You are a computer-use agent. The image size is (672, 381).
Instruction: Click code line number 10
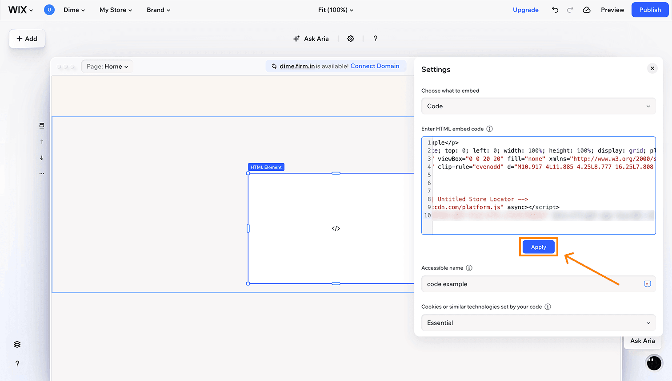(427, 216)
